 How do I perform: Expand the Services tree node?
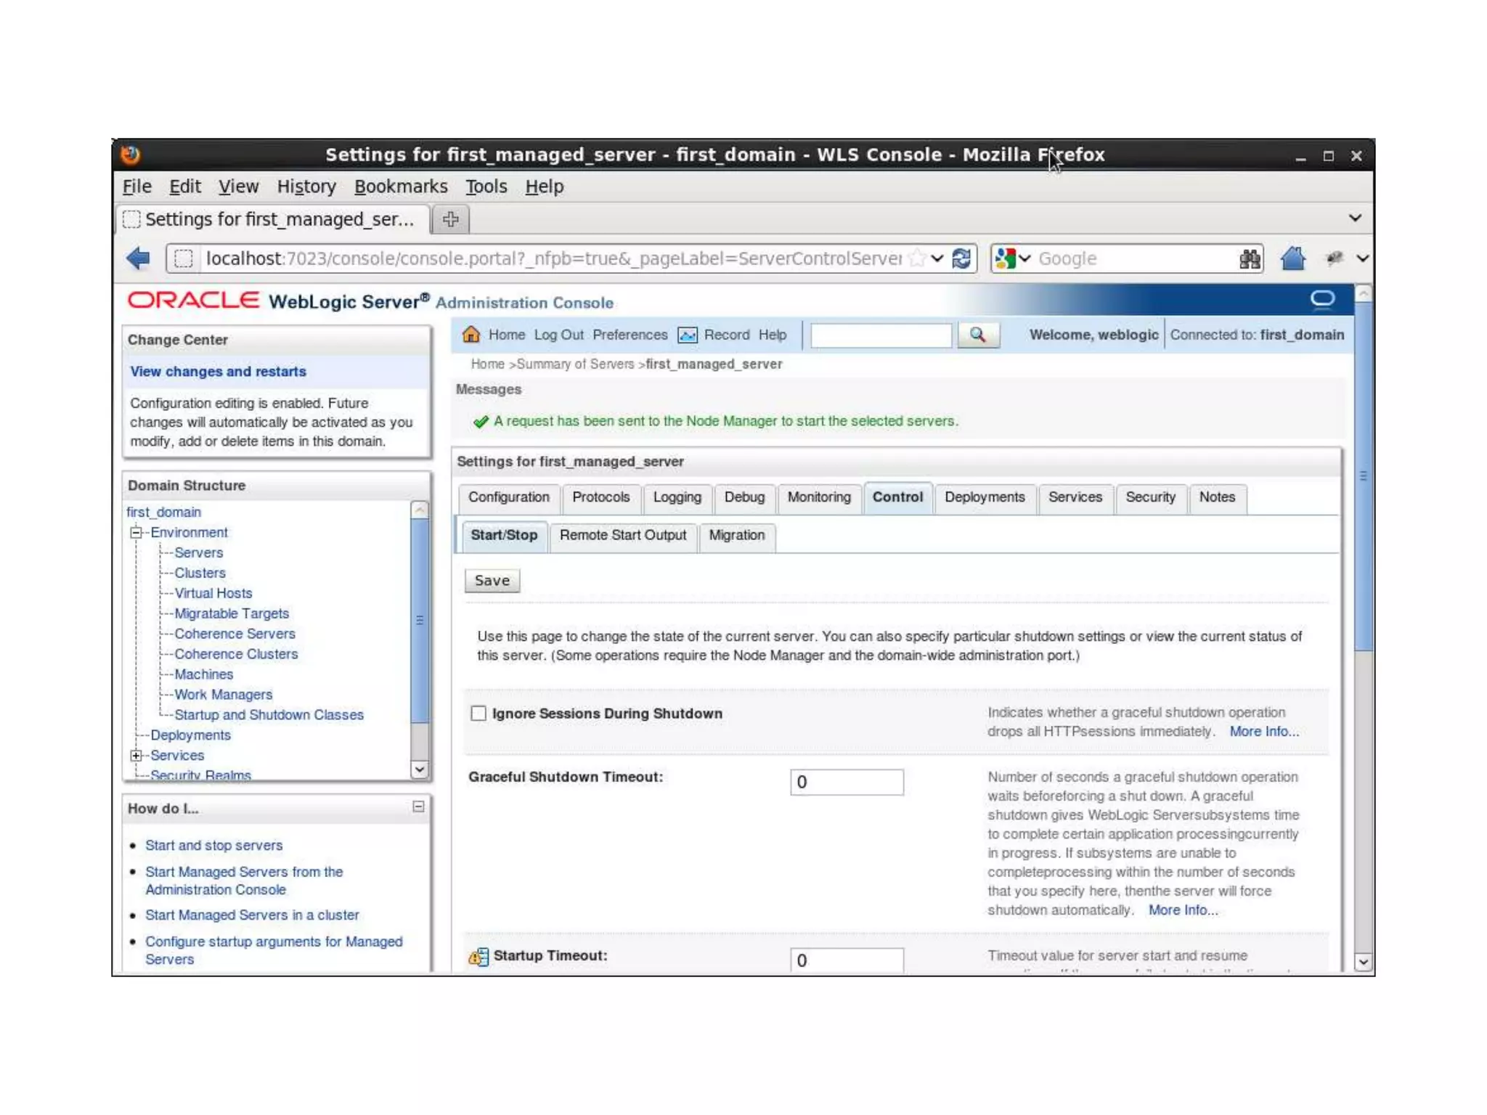coord(136,755)
